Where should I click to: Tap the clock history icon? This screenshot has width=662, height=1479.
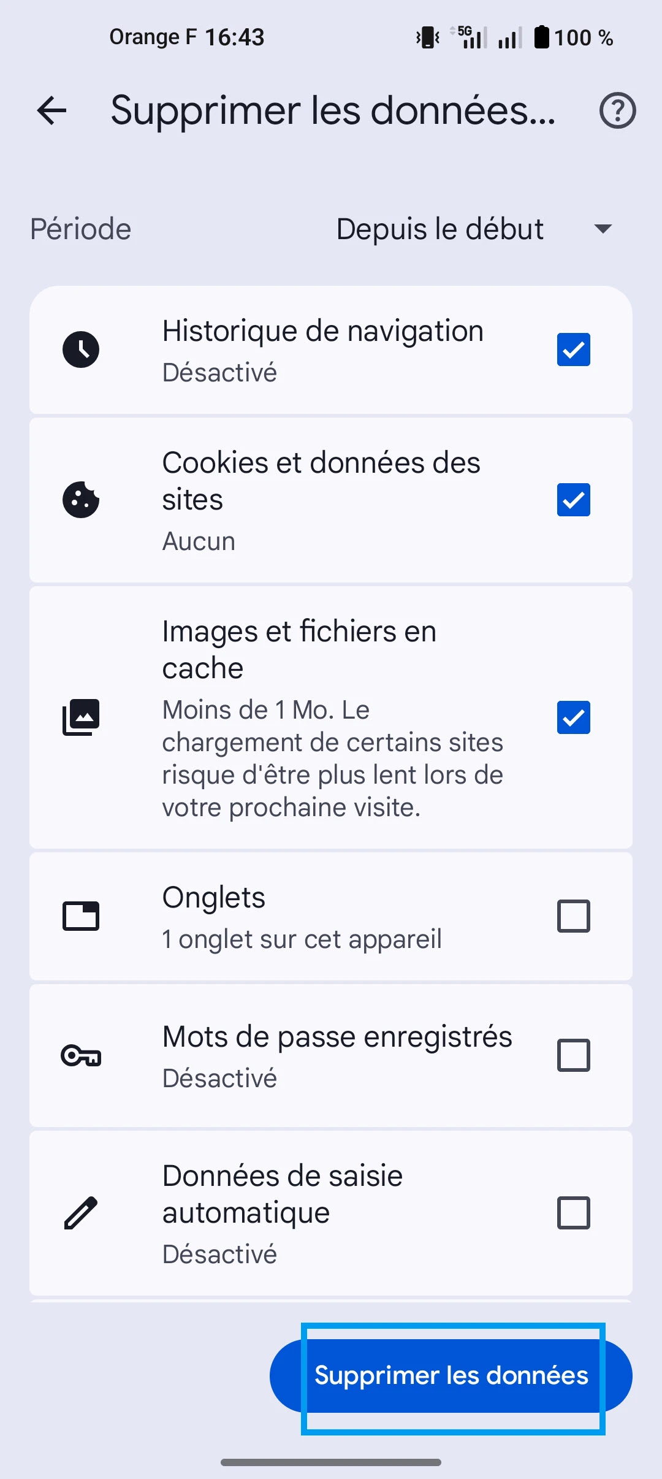click(81, 350)
